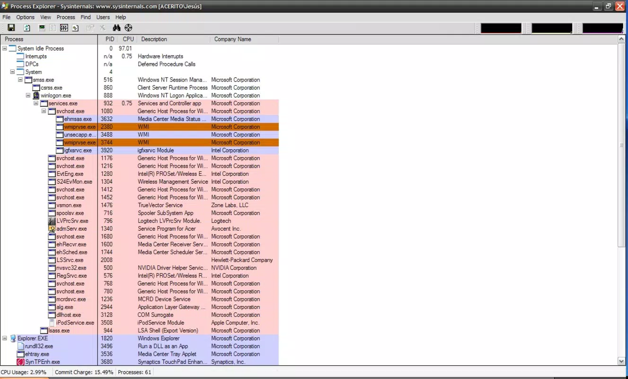The height and width of the screenshot is (379, 628).
Task: Click the admServ.exe process icon
Action: (x=52, y=229)
